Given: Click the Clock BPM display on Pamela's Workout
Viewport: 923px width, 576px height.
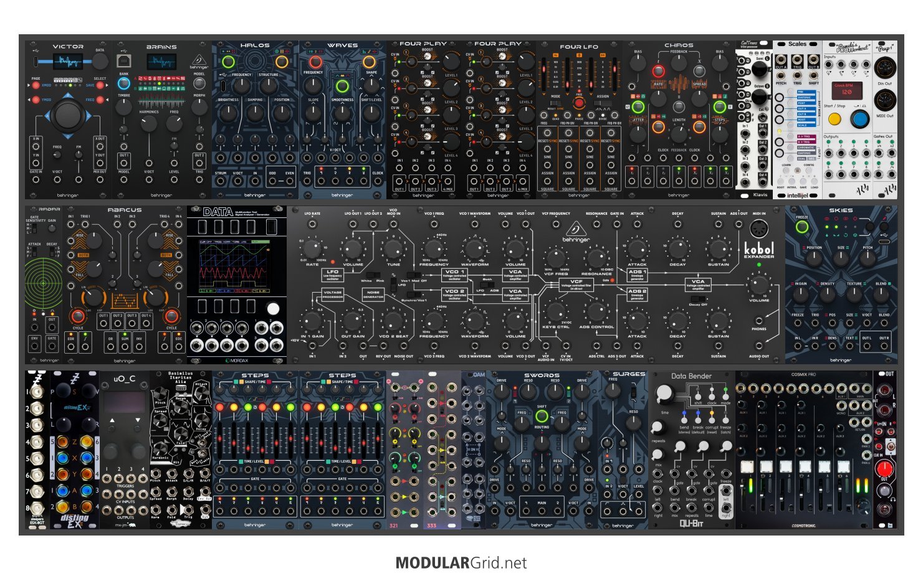Looking at the screenshot, I should [848, 91].
